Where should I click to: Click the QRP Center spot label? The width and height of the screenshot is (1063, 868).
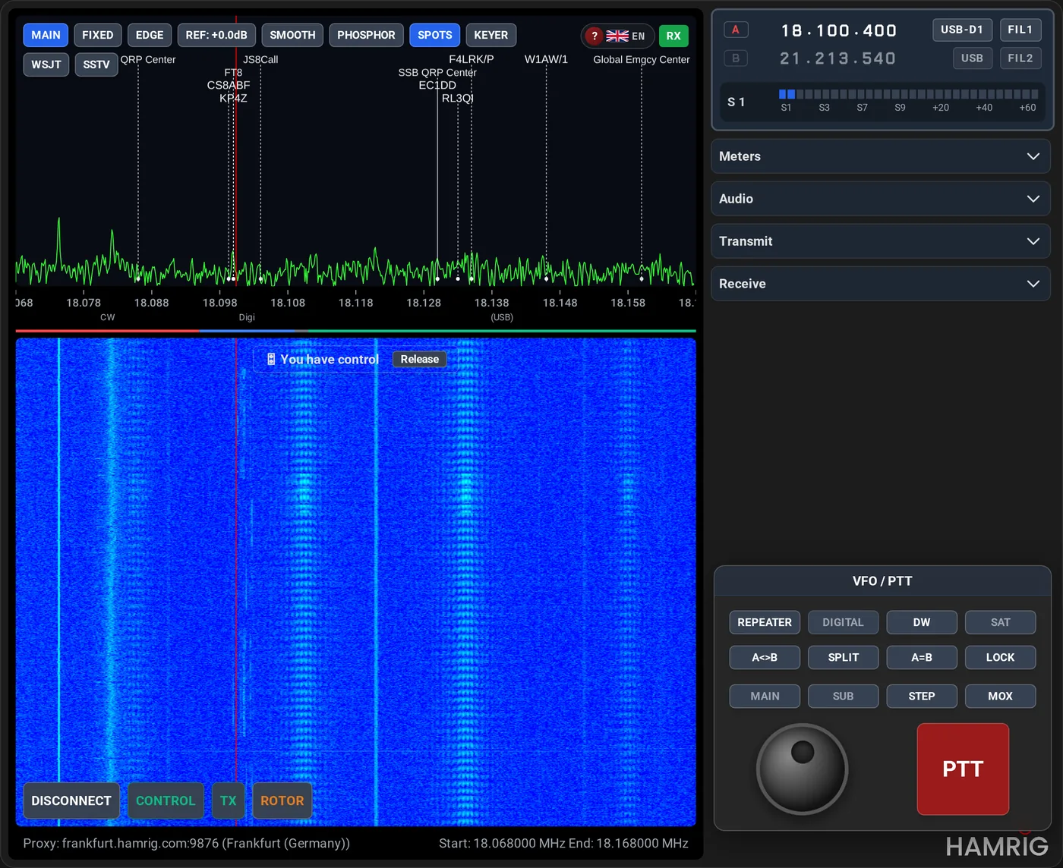click(x=148, y=59)
